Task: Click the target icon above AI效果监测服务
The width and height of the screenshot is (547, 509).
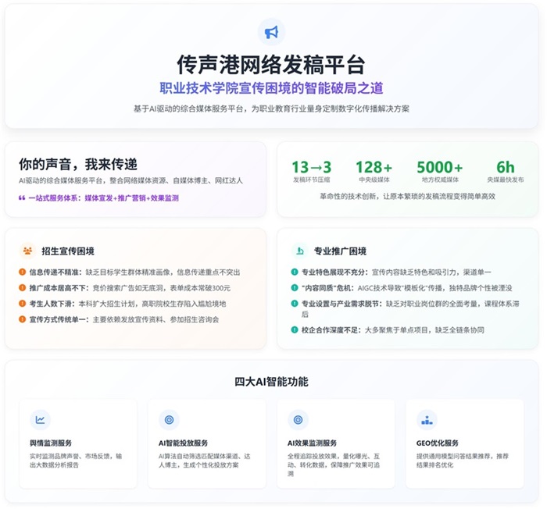Action: pos(298,420)
